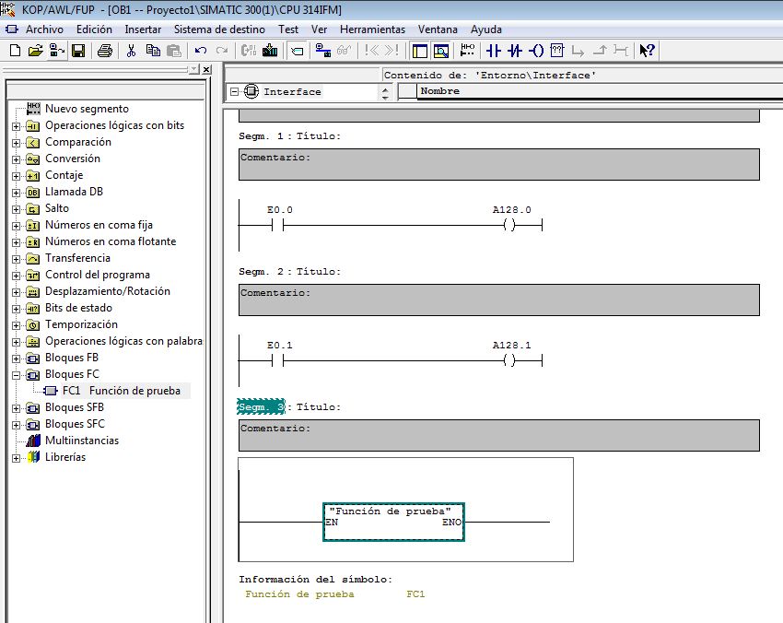783x623 pixels.
Task: Insert a normally closed contact from toolbar
Action: tap(515, 51)
